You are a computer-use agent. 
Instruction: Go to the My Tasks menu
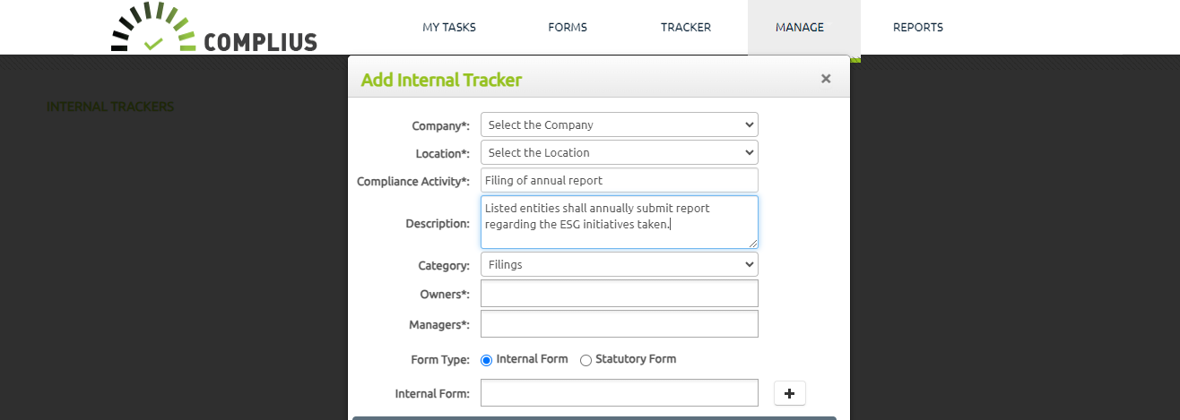[449, 27]
